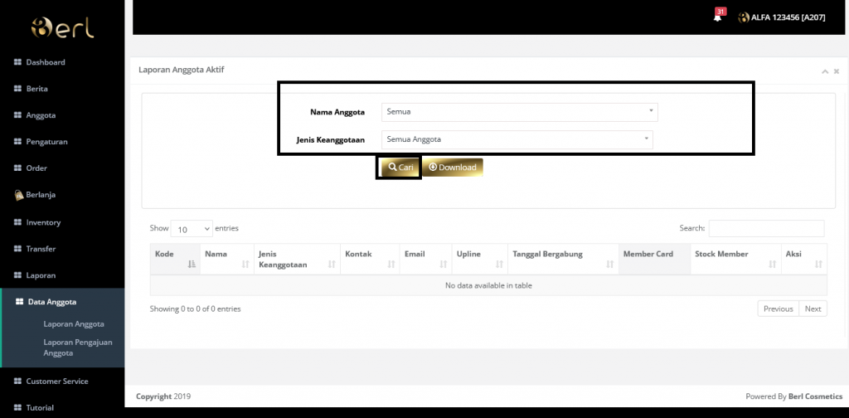Sort table by Kode column

click(174, 259)
